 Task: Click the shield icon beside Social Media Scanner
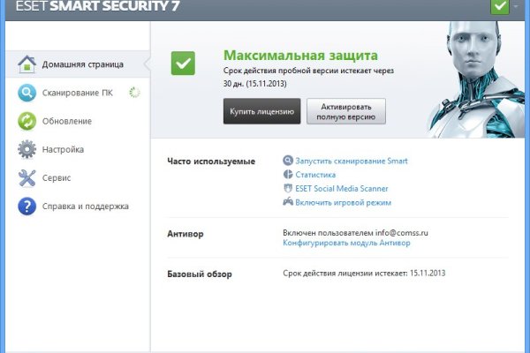click(x=288, y=188)
